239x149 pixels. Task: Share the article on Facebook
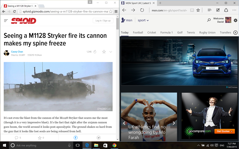76,138
